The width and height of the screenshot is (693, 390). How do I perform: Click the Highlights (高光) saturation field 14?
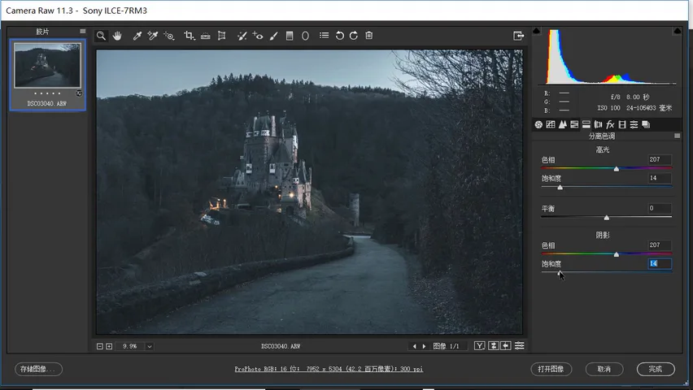(660, 178)
